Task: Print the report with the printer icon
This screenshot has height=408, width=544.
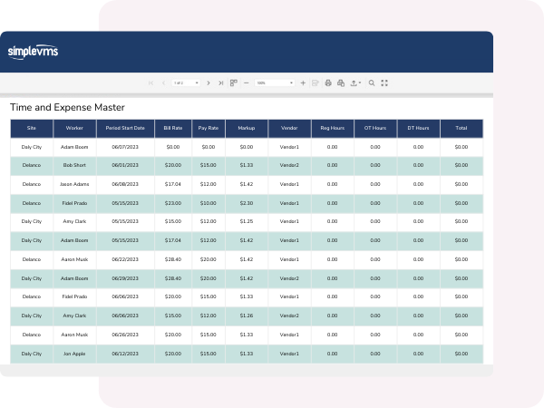Action: [x=328, y=83]
